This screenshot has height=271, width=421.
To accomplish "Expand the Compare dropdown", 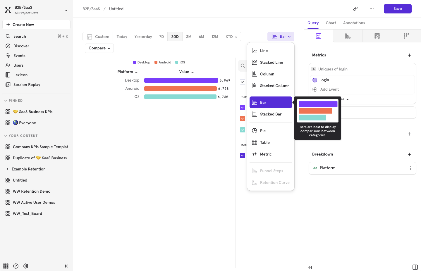I will tap(99, 48).
